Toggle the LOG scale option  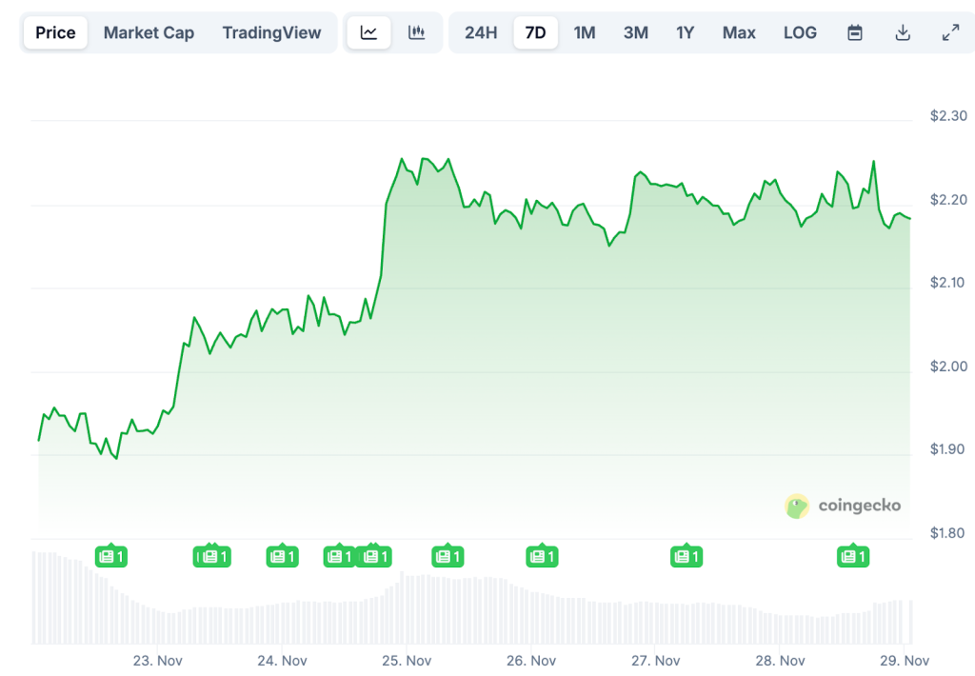point(800,32)
